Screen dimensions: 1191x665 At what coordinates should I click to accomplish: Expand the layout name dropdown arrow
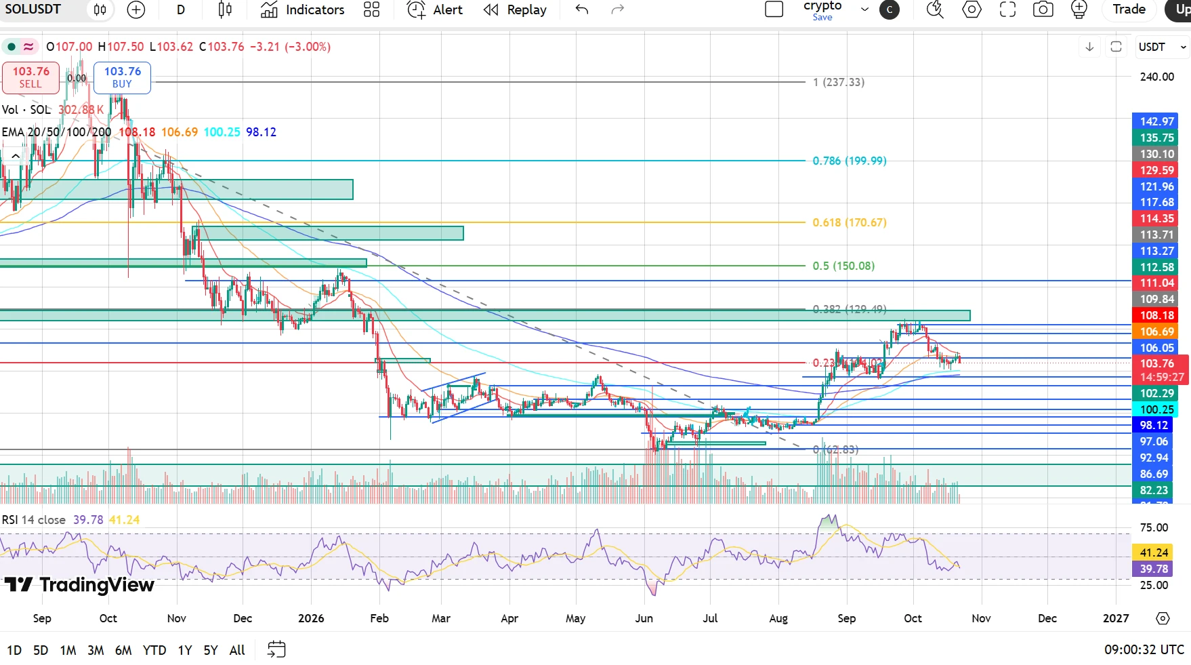[x=864, y=9]
